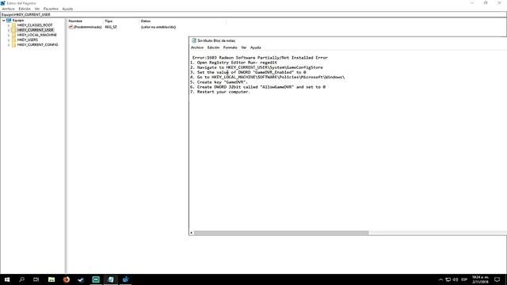Image resolution: width=507 pixels, height=285 pixels.
Task: Click the Notepad title bar icon
Action: 194,40
